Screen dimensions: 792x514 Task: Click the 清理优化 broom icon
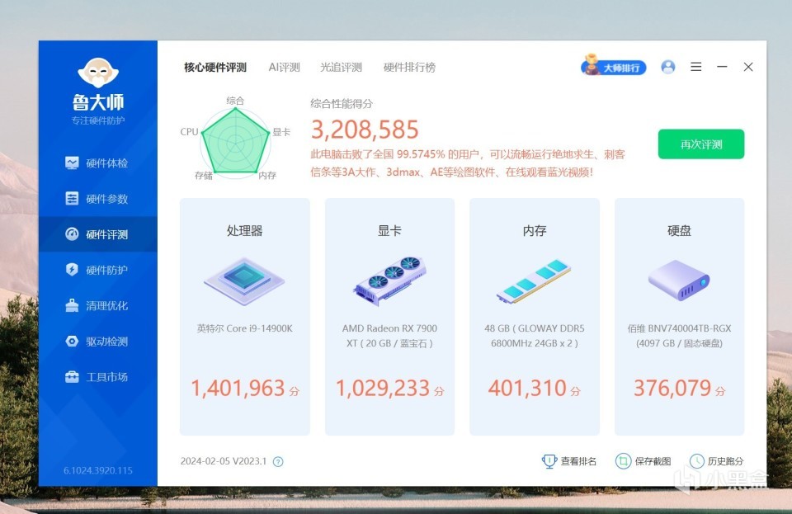pyautogui.click(x=72, y=305)
